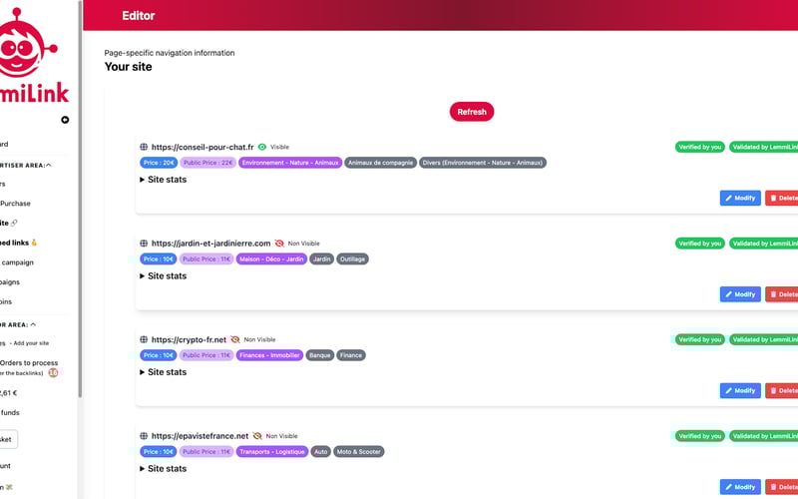Click globe icon beside conseil-pour-chat.fr

click(144, 147)
